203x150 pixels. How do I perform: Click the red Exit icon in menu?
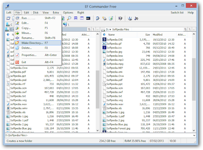17,62
